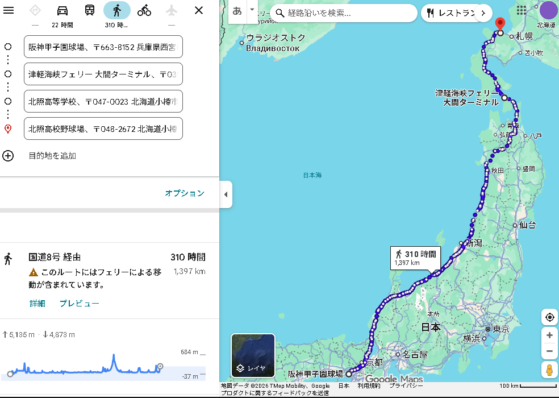Viewport: 559px width, 398px height.
Task: Select the cycling travel mode icon
Action: pyautogui.click(x=144, y=10)
